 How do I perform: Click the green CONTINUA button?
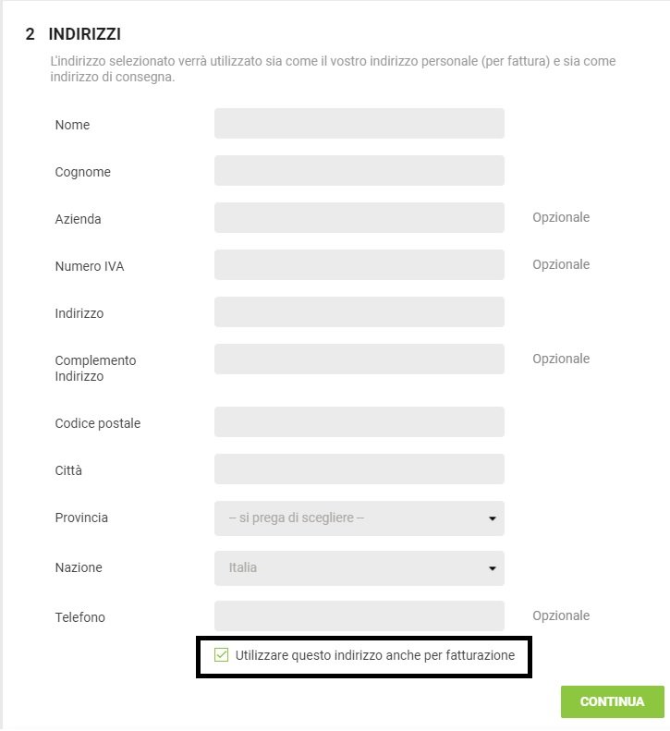click(612, 701)
